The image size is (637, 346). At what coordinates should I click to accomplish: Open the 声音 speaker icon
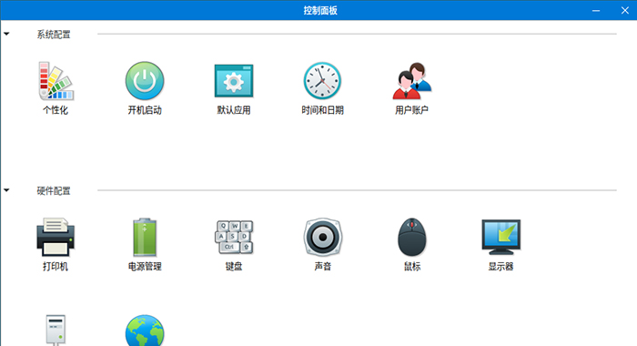tap(322, 237)
